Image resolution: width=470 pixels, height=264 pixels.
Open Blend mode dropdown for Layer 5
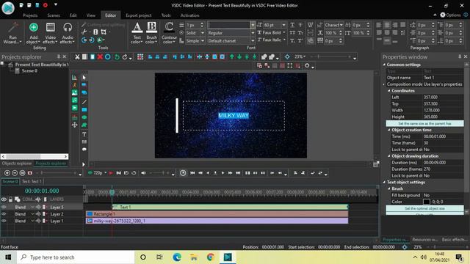pos(32,207)
